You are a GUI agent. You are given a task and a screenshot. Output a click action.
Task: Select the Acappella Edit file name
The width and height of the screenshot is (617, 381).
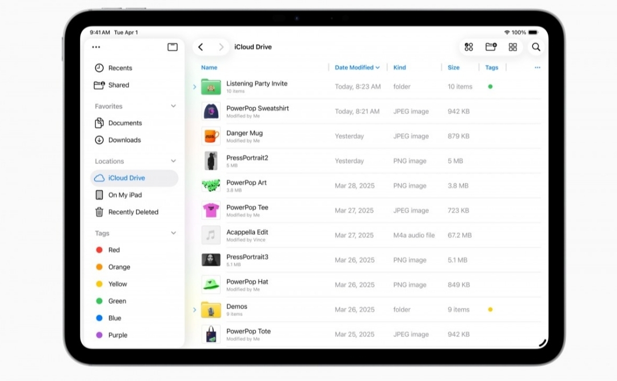coord(247,232)
